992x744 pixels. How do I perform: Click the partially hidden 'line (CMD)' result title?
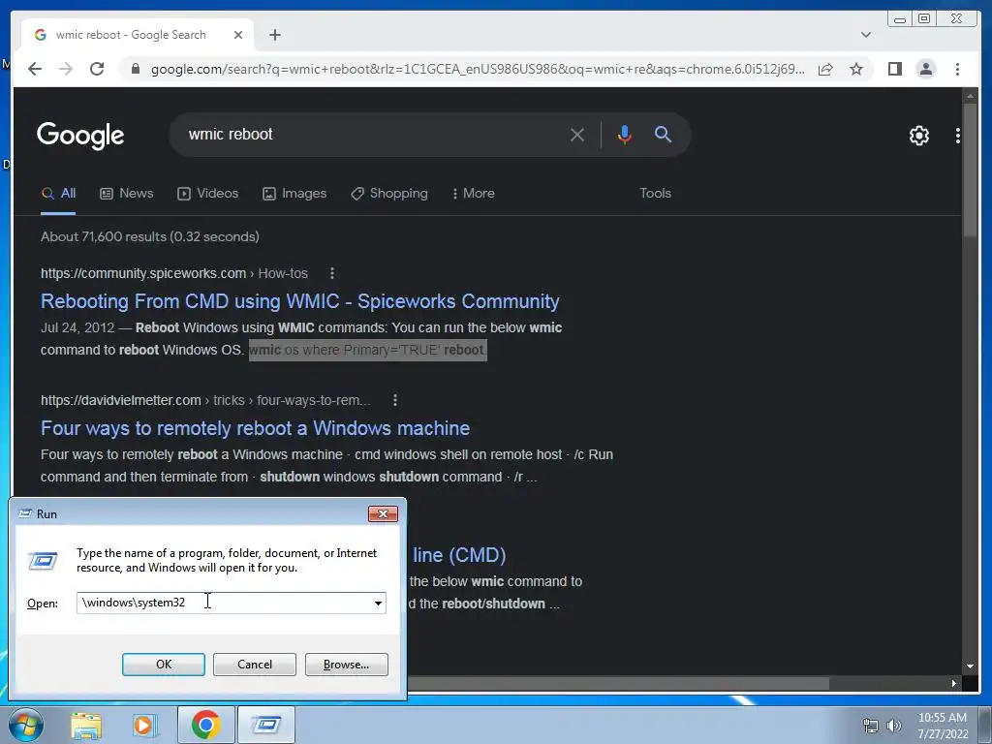click(x=459, y=555)
